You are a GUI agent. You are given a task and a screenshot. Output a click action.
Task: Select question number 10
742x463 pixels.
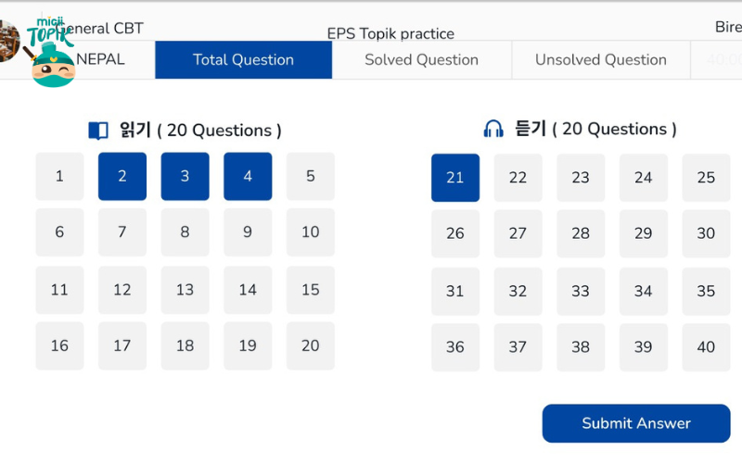click(310, 232)
